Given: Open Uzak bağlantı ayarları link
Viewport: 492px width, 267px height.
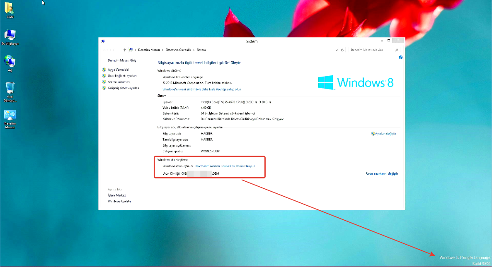Looking at the screenshot, I should click(x=122, y=76).
